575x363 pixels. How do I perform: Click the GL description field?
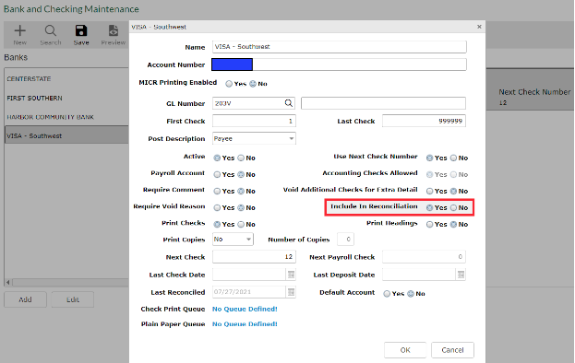click(383, 103)
